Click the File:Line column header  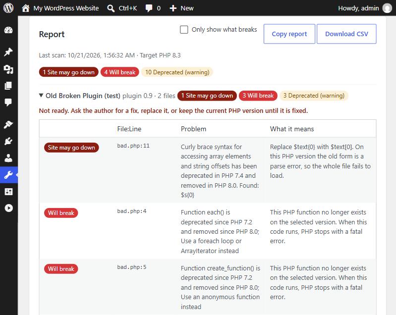129,129
